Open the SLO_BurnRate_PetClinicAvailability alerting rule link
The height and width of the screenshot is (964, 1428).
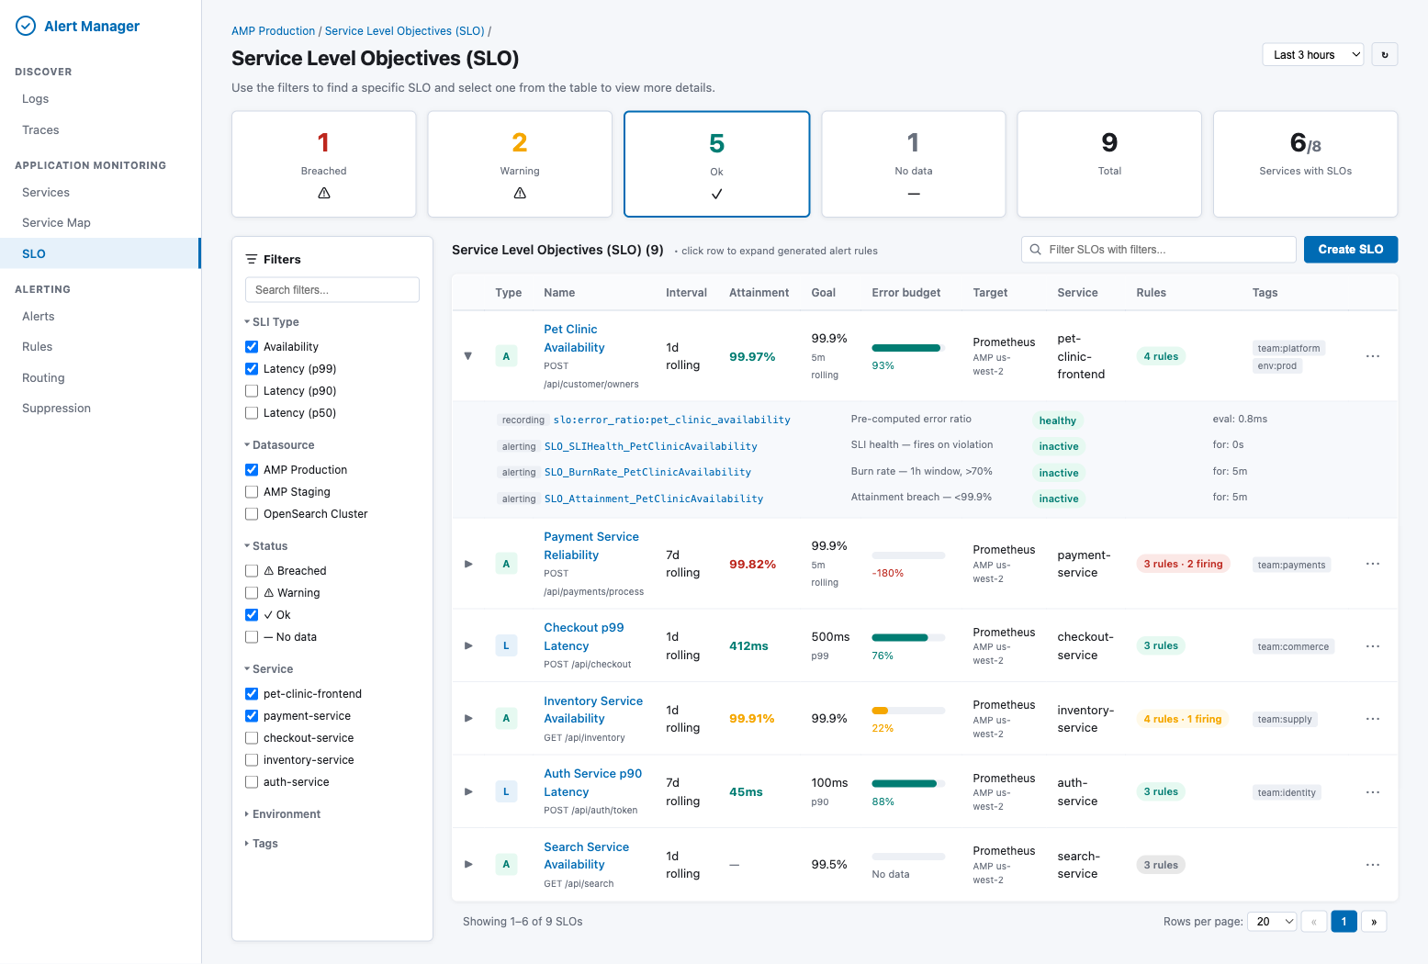pyautogui.click(x=647, y=472)
